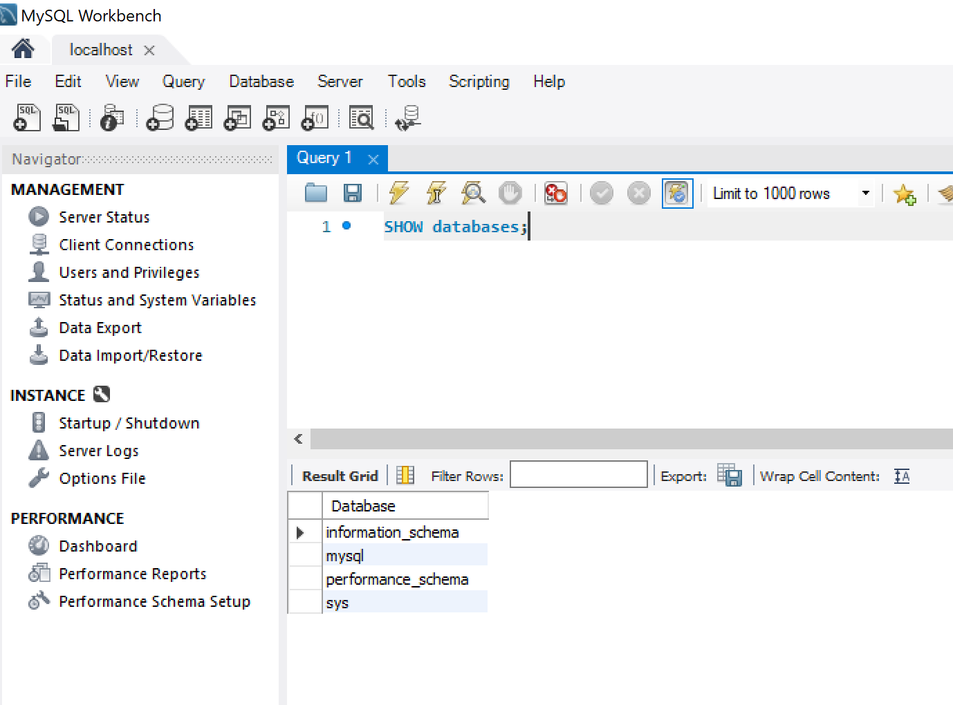Reconnect to DBMS toolbar icon
Viewport: 953px width, 705px height.
tap(408, 118)
